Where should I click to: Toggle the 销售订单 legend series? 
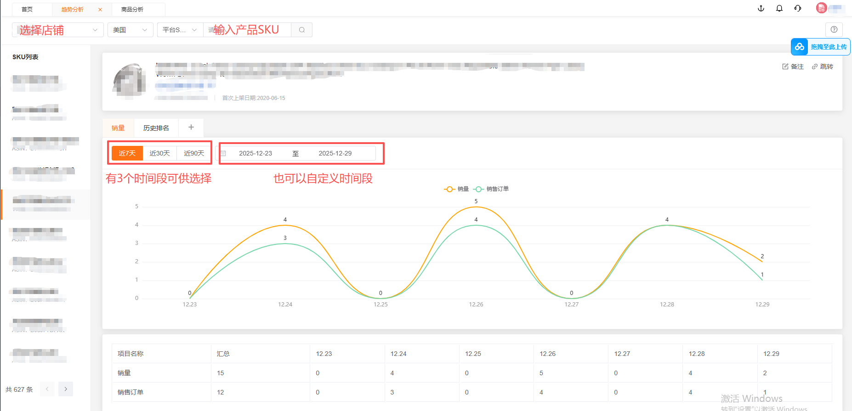[x=491, y=189]
